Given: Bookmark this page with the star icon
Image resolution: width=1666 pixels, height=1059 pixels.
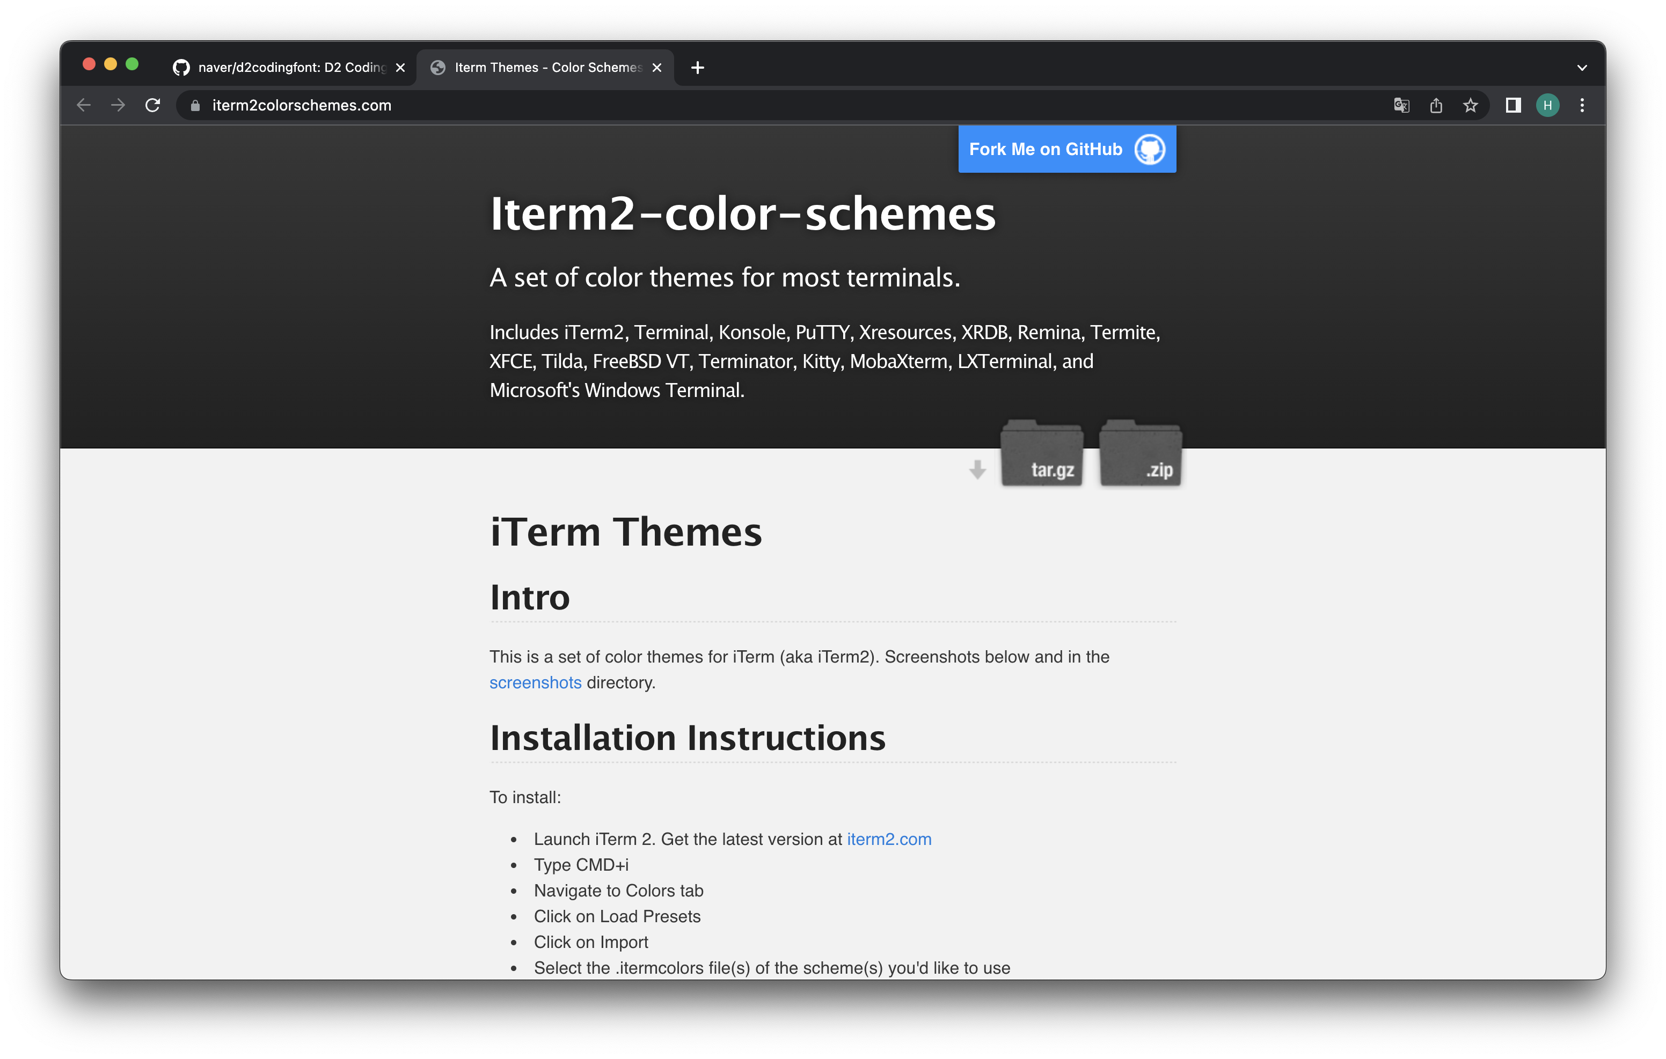Looking at the screenshot, I should tap(1470, 105).
